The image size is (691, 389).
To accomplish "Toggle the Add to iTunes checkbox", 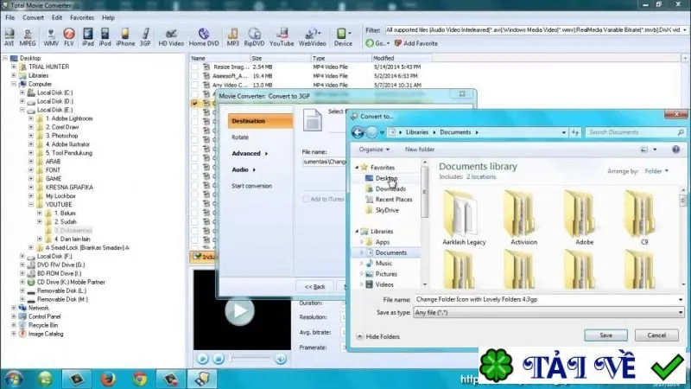I will (306, 199).
